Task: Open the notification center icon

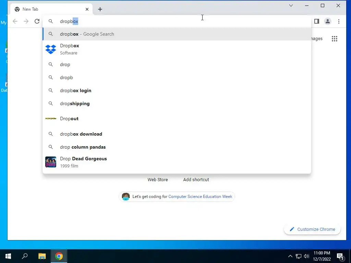Action: [x=340, y=256]
